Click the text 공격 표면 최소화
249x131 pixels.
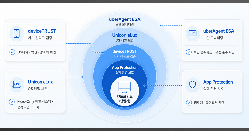pos(28,107)
